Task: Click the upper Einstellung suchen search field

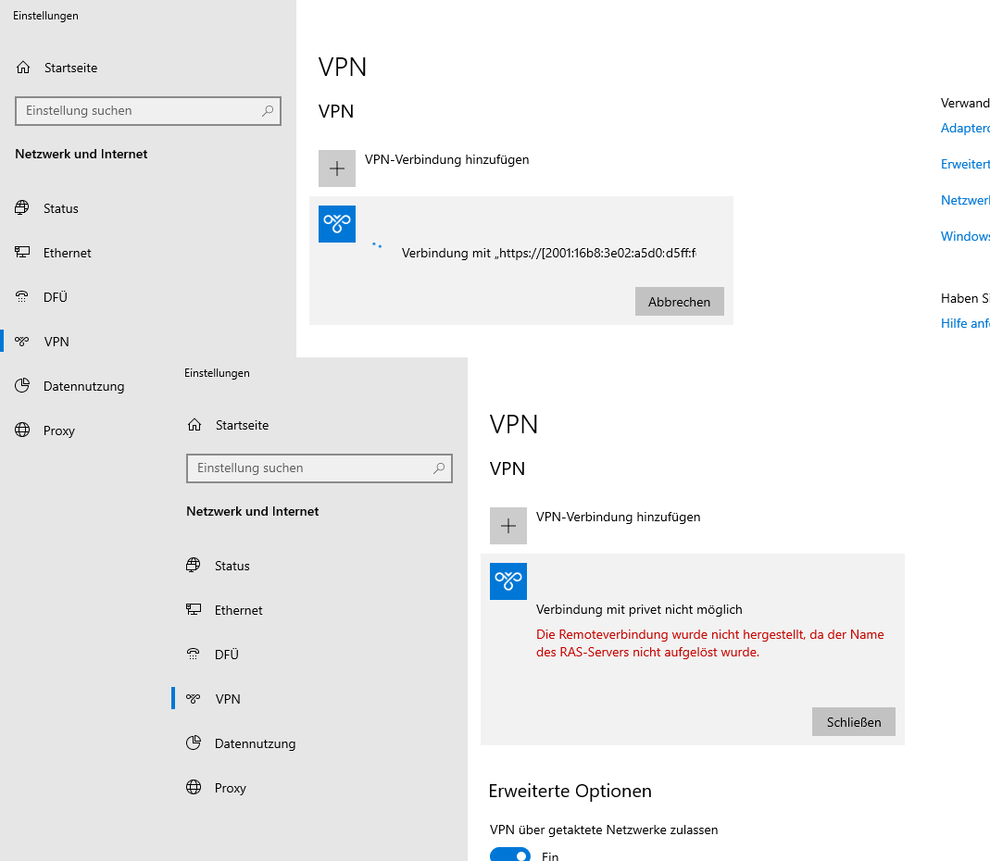Action: tap(148, 111)
